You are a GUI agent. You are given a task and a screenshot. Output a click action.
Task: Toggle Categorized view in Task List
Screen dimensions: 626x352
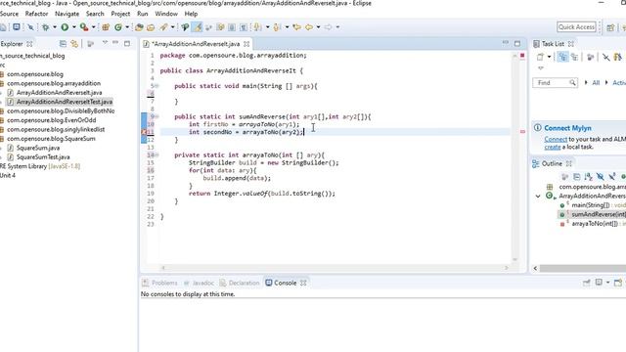coord(562,57)
